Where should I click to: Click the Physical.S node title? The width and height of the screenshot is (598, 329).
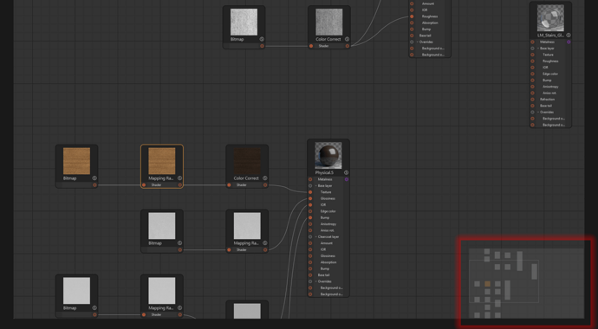[x=324, y=173]
